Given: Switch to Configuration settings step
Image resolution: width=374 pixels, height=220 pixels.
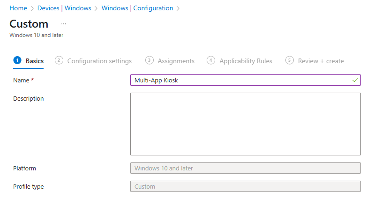Looking at the screenshot, I should pos(93,61).
